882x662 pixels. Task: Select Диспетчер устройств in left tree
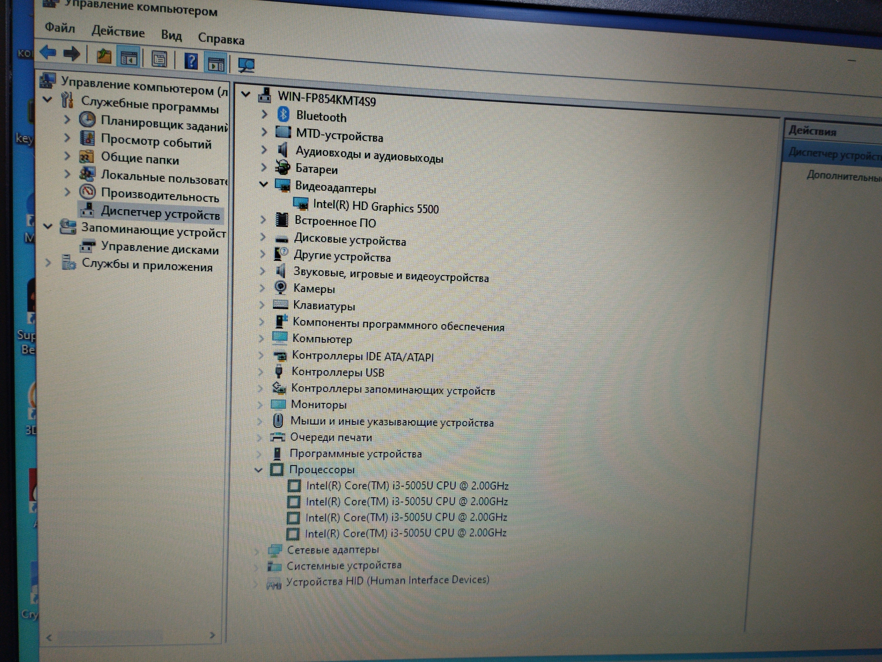(x=160, y=213)
